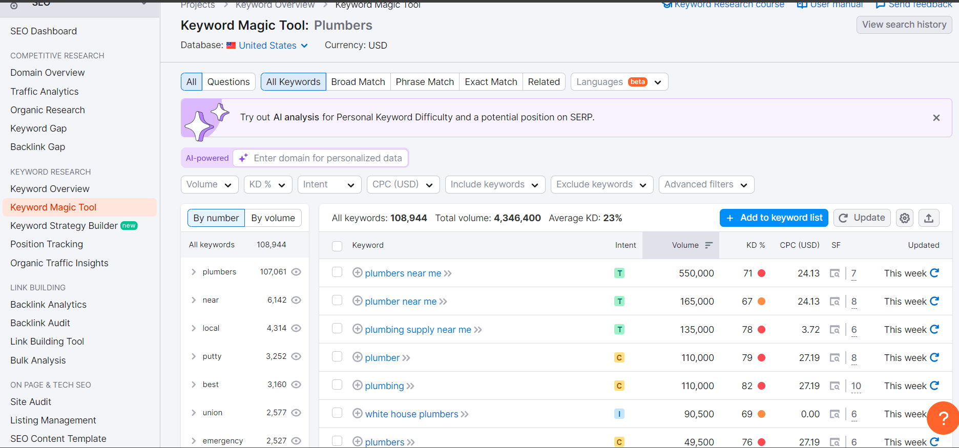Viewport: 959px width, 448px height.
Task: Open the orange help question mark bubble
Action: [x=943, y=418]
